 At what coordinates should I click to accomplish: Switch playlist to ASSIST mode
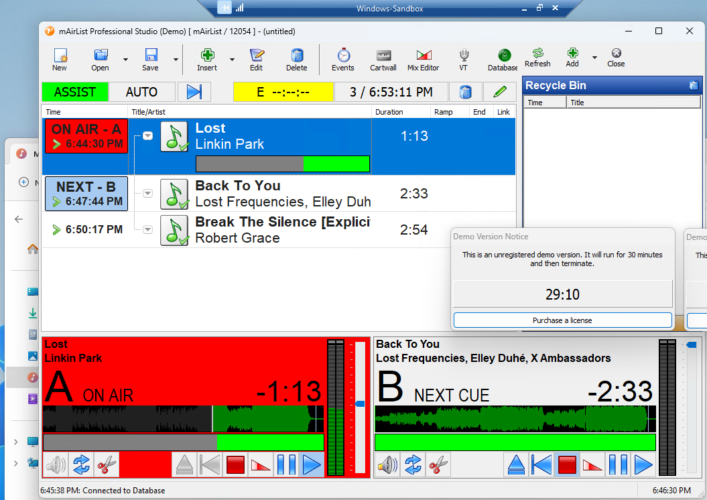(x=75, y=92)
